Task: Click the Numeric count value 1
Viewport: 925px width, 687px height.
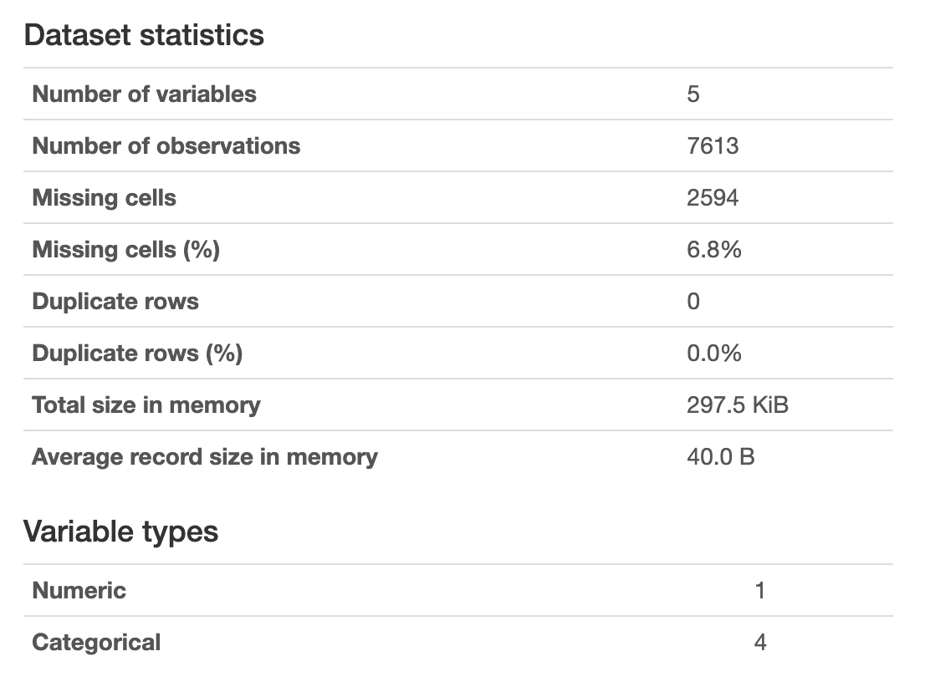Action: tap(759, 591)
